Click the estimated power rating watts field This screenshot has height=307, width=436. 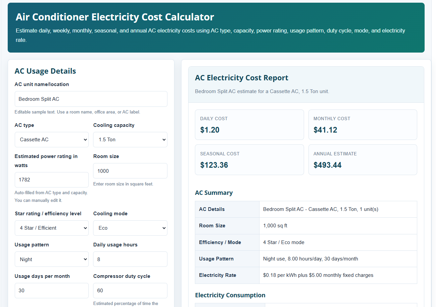click(52, 180)
